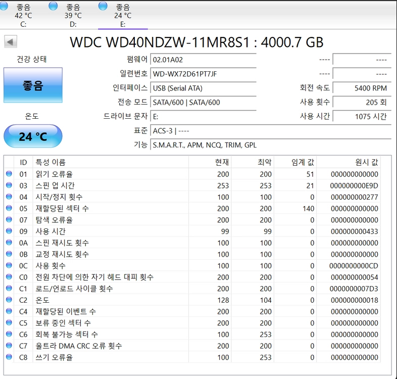Select the 스핀 업 시간 attribute name

(x=55, y=185)
